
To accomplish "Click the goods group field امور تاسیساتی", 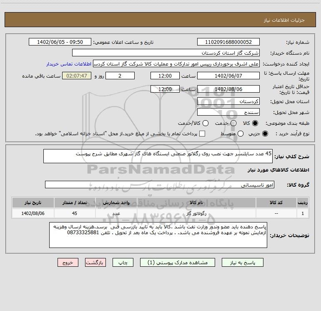I will coord(160,185).
